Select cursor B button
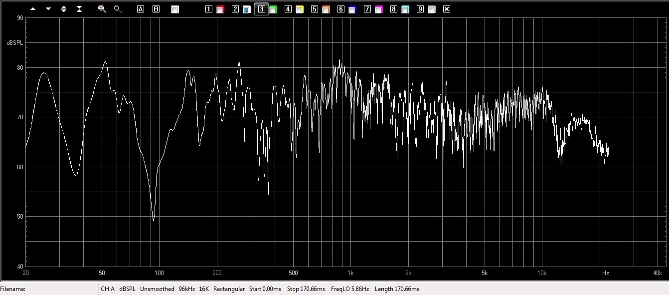 (156, 9)
